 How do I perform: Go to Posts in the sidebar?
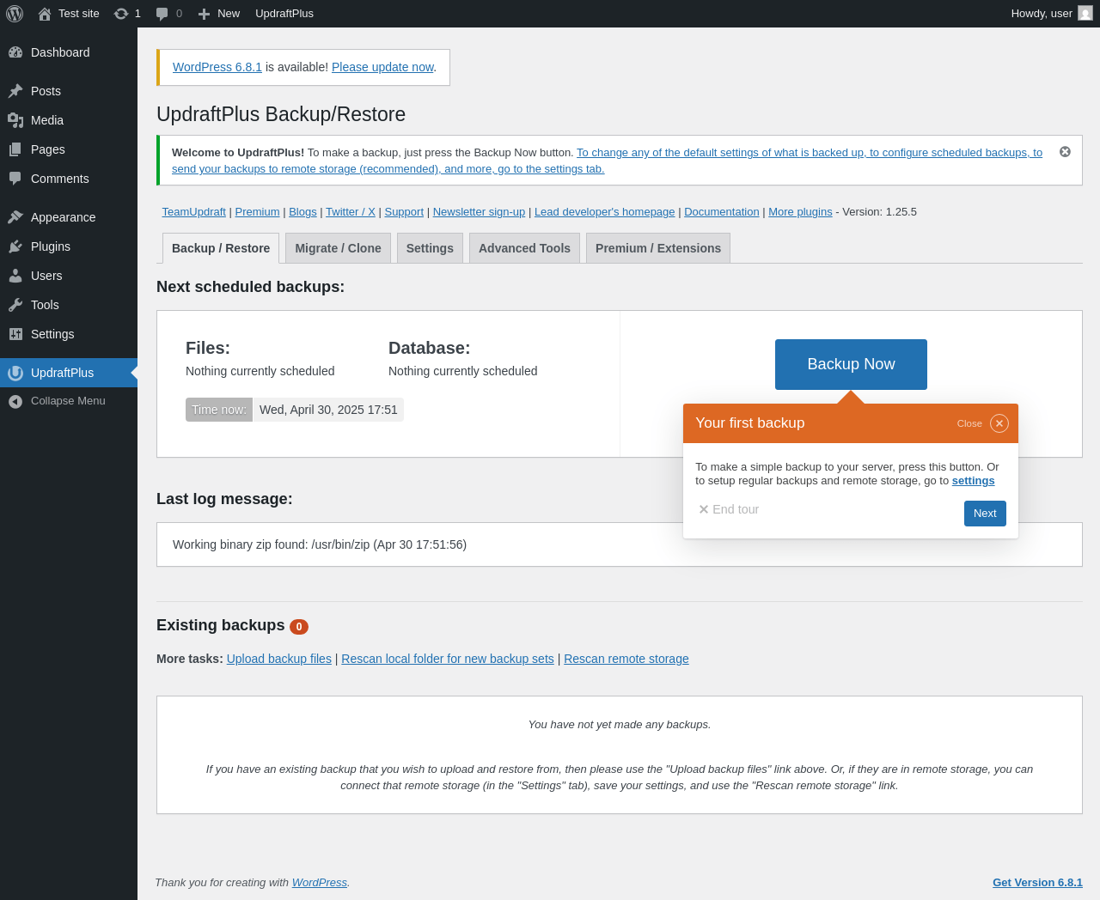point(46,91)
